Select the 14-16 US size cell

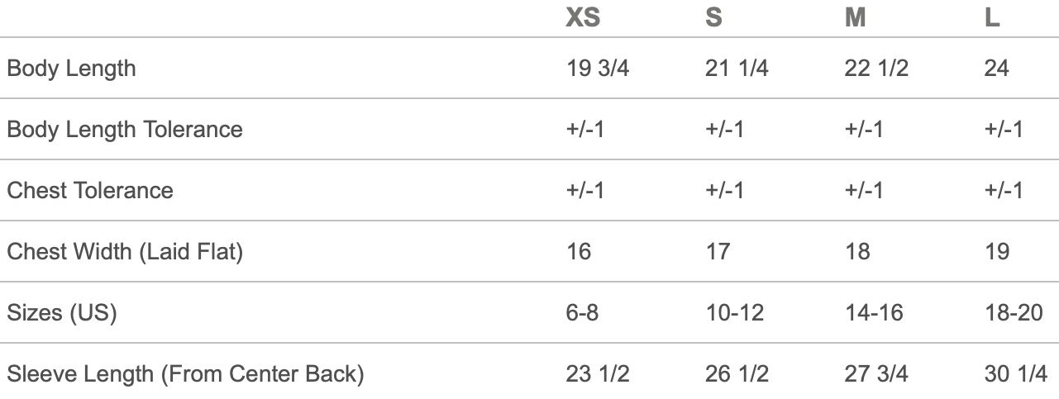tap(874, 312)
